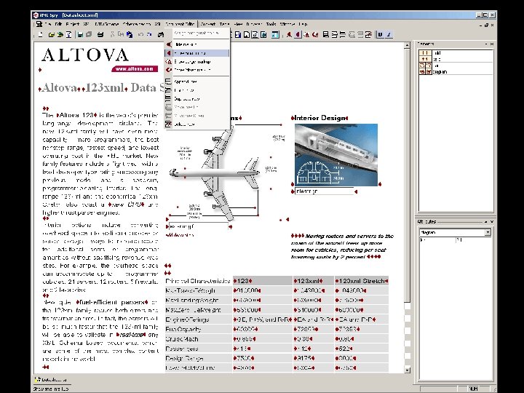Click the New document toolbar icon
The height and width of the screenshot is (393, 524).
point(41,34)
